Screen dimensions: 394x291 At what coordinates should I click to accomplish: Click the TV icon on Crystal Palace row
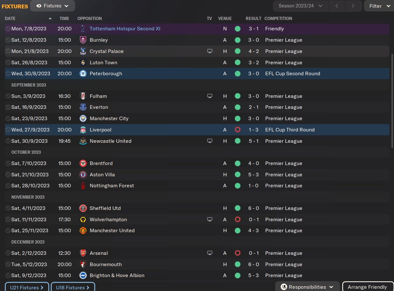point(210,51)
